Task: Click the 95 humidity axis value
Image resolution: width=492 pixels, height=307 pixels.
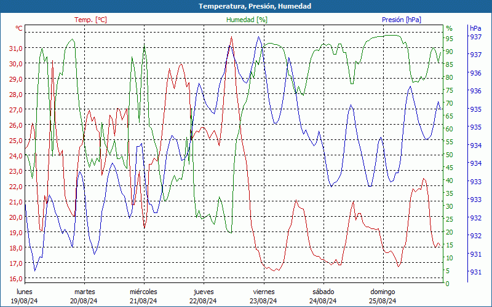Action: pyautogui.click(x=450, y=39)
